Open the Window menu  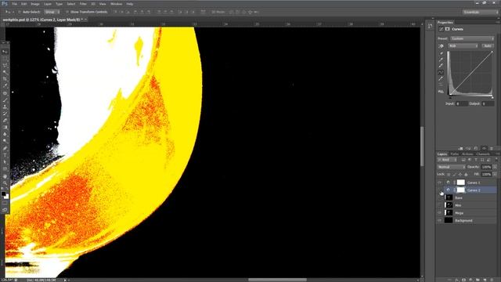116,4
